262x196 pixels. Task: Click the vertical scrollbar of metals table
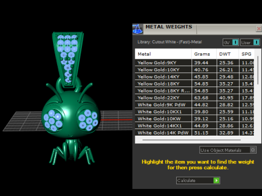coord(258,70)
